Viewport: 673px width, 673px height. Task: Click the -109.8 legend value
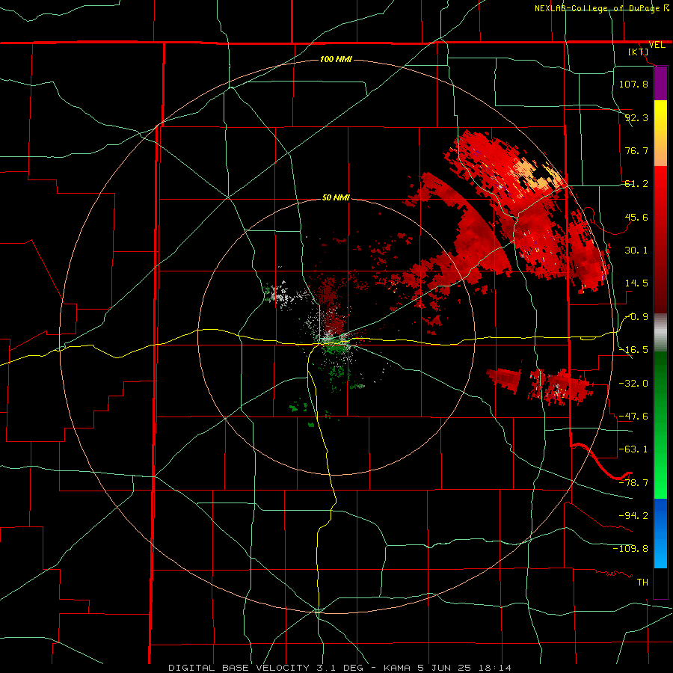(x=630, y=549)
